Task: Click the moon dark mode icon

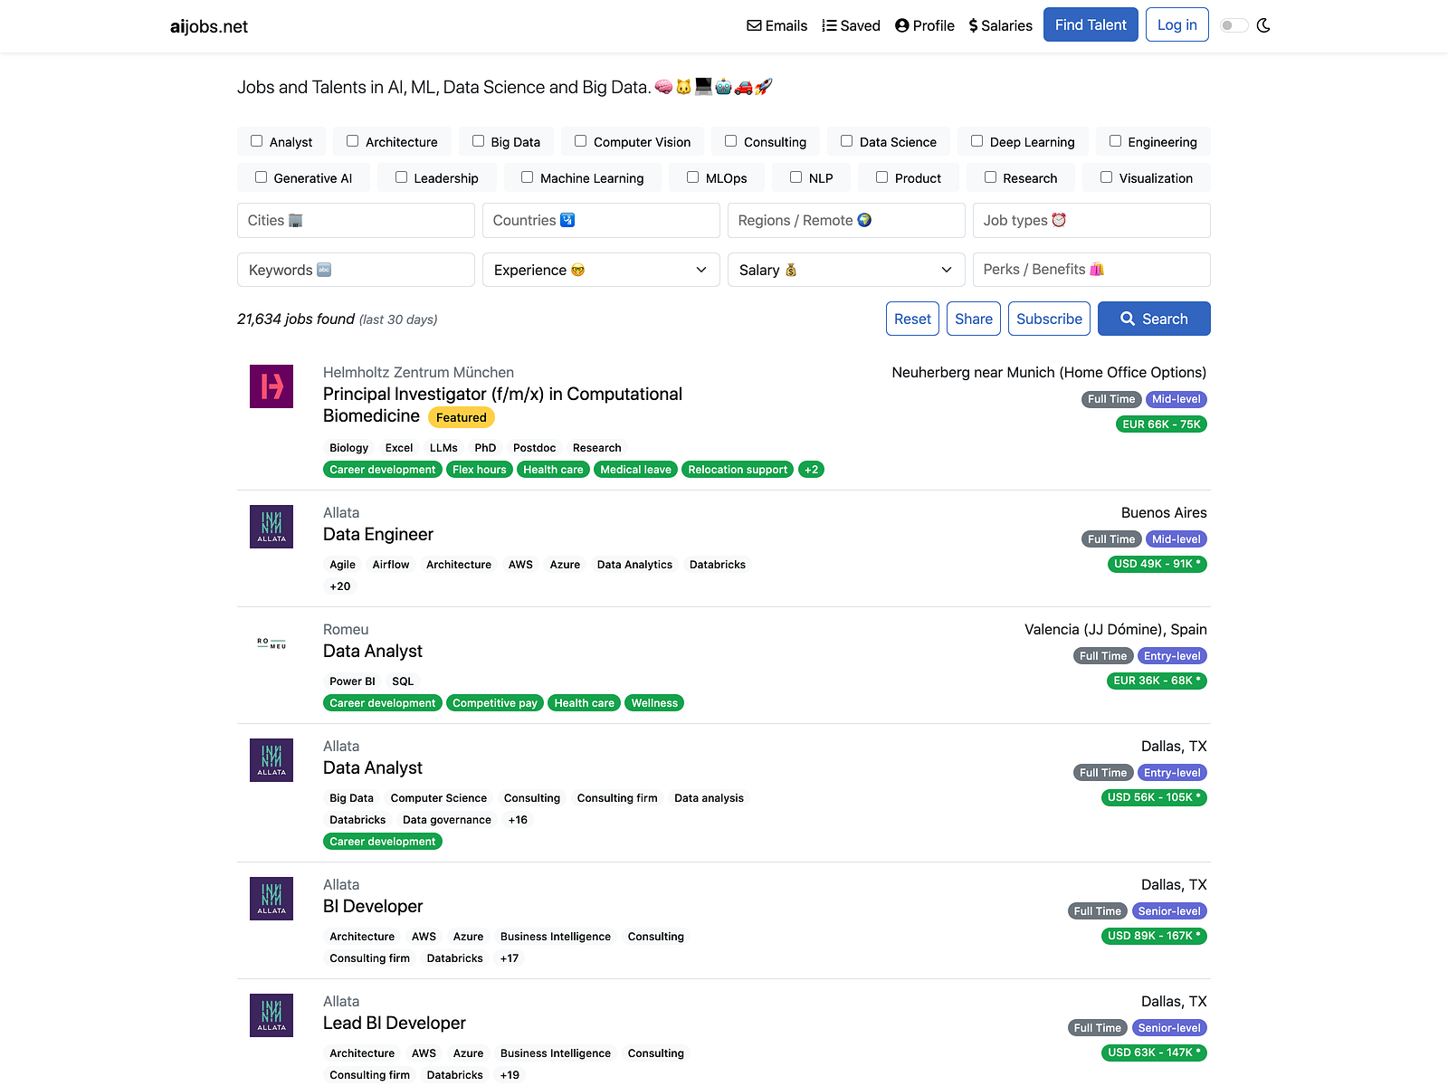Action: [x=1263, y=25]
